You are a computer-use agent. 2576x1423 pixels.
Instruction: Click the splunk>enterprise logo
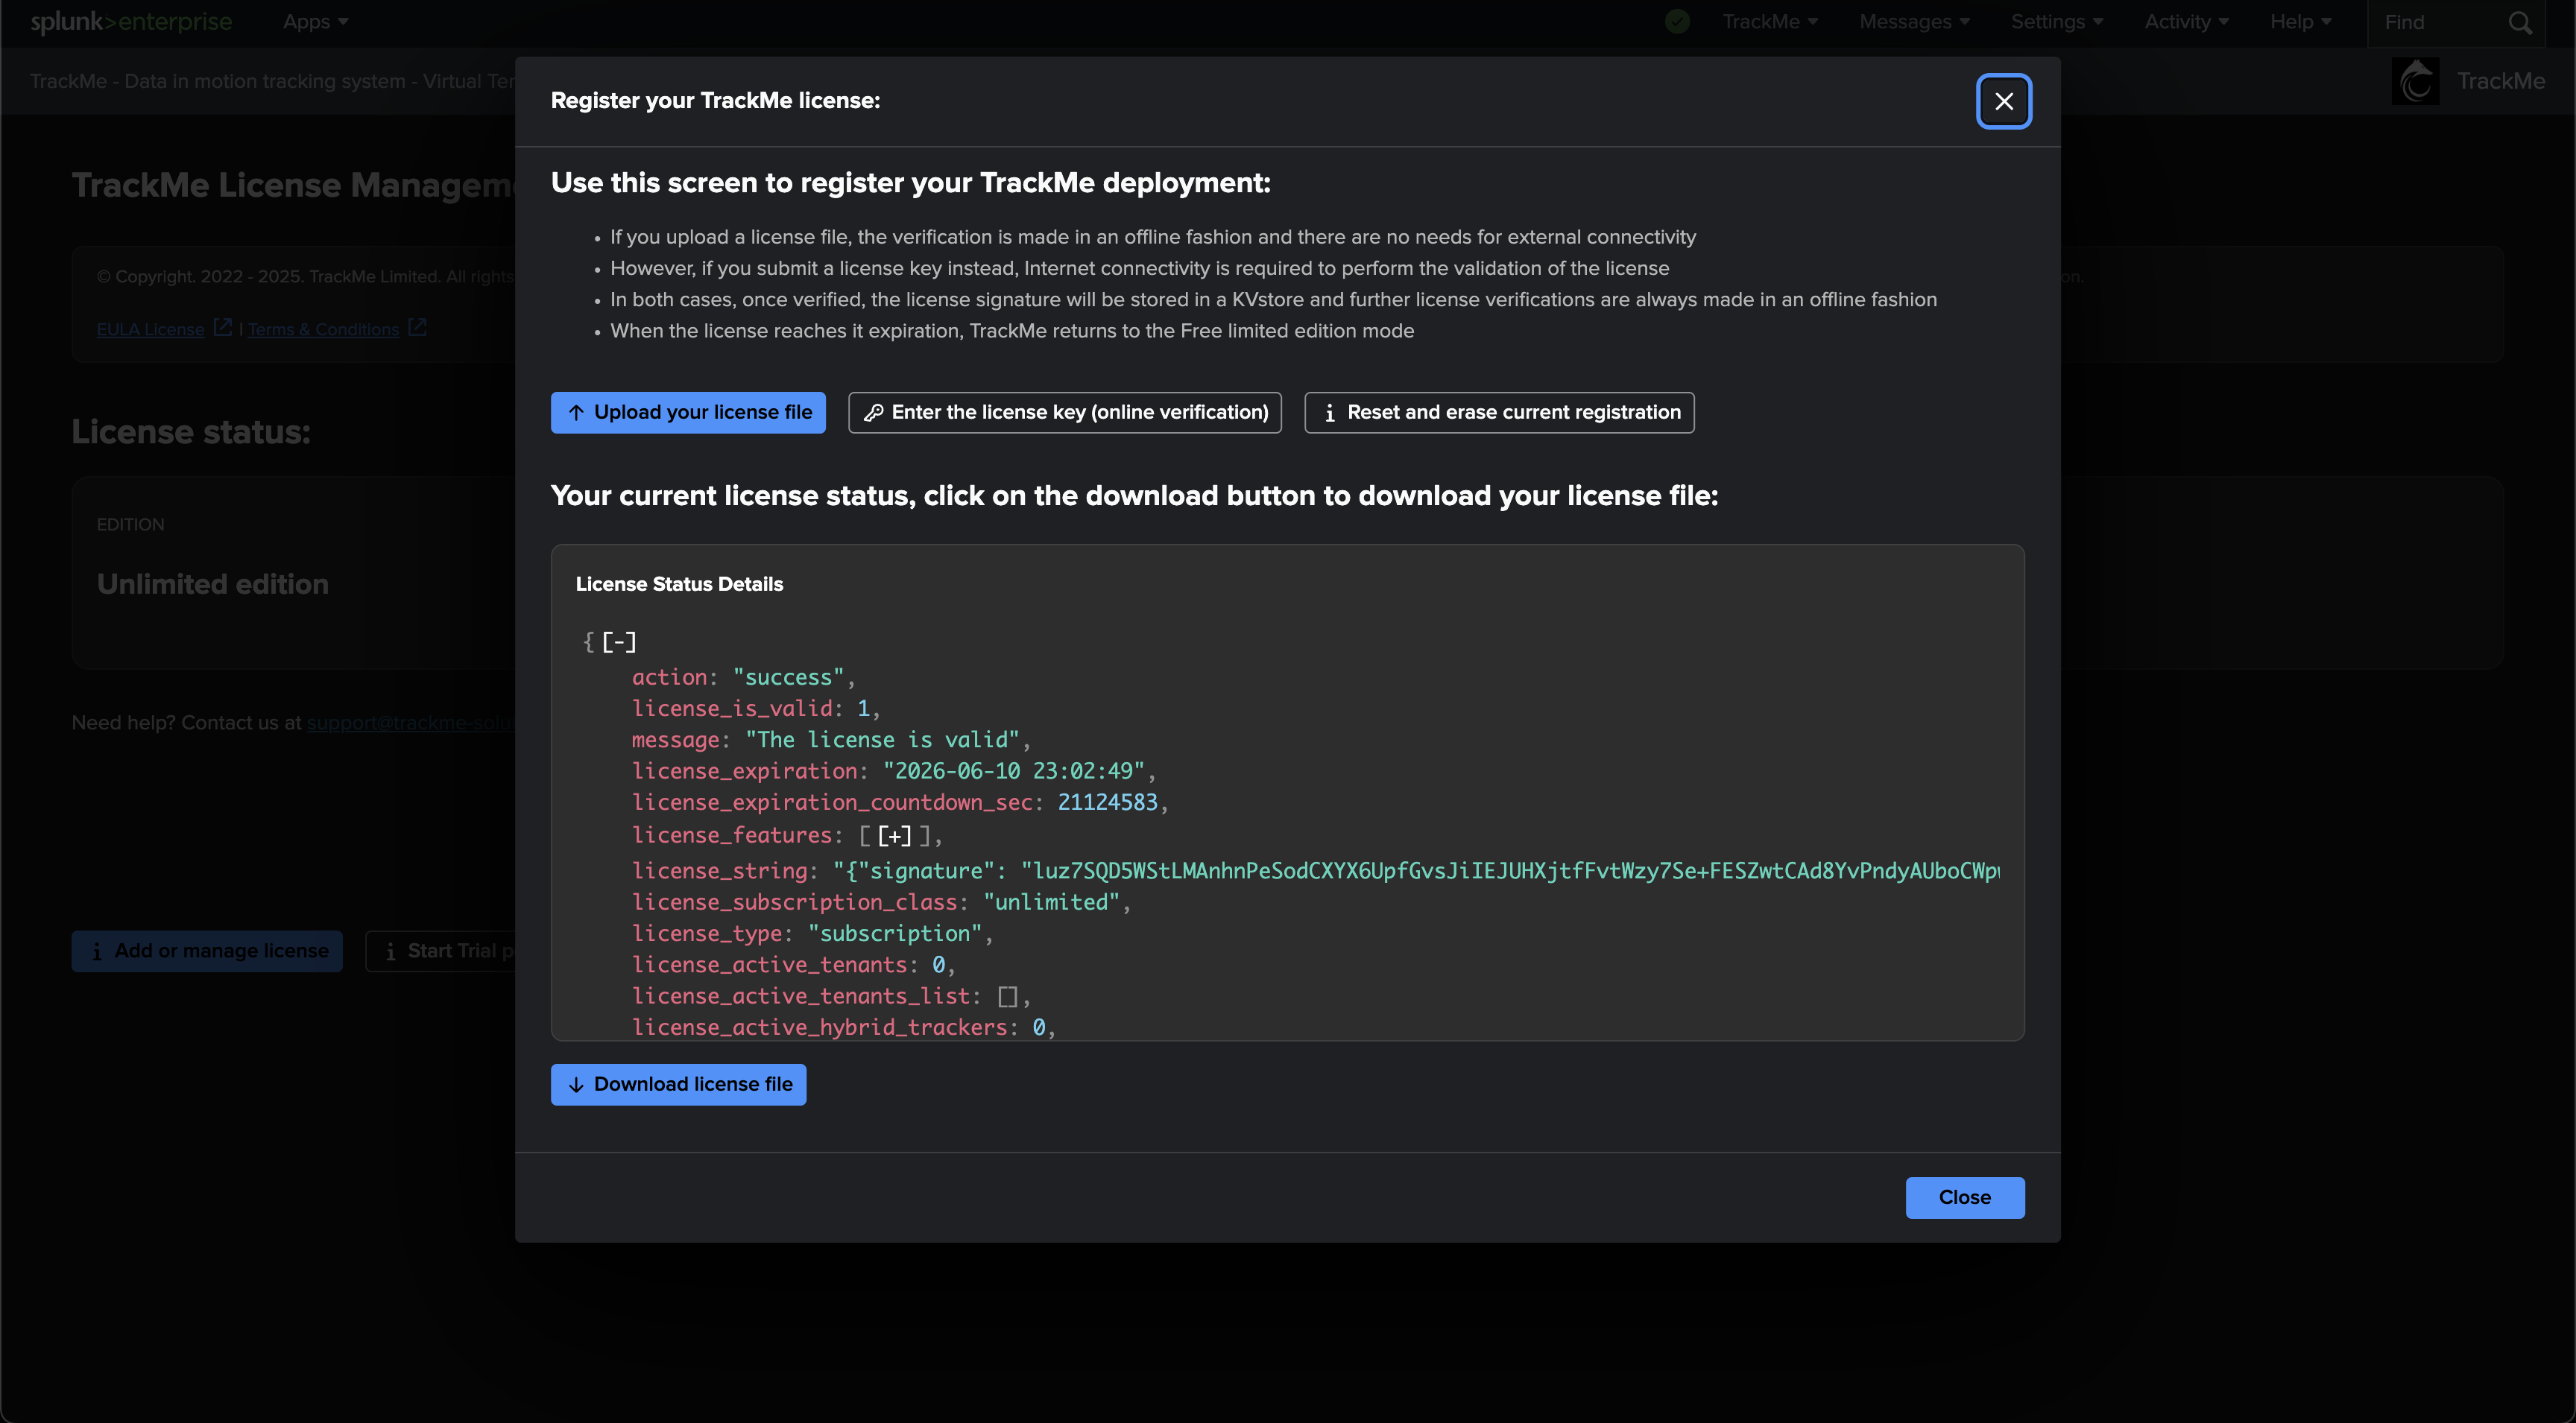(131, 22)
